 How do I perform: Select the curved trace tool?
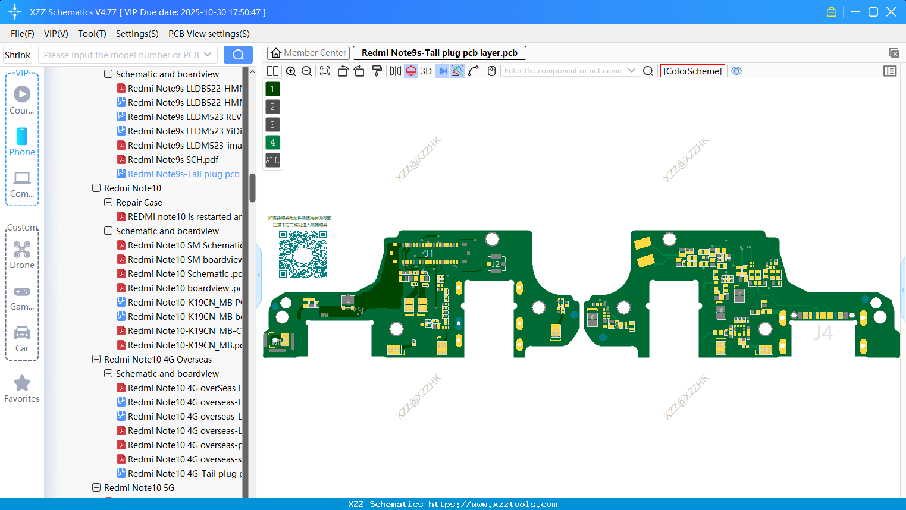coord(474,71)
